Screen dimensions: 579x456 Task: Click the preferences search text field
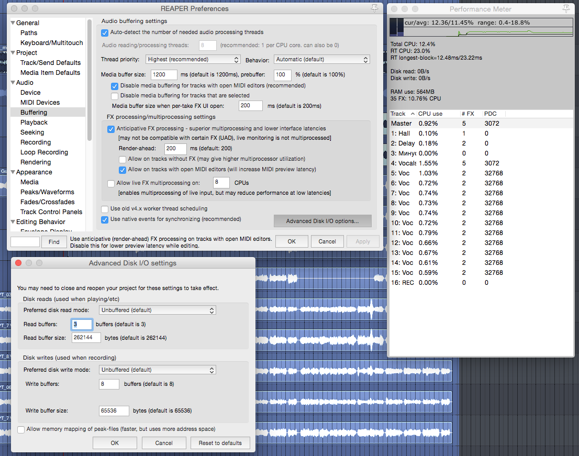tap(25, 242)
